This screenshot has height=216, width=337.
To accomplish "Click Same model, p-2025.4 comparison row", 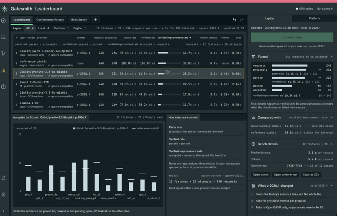I will point(292,126).
